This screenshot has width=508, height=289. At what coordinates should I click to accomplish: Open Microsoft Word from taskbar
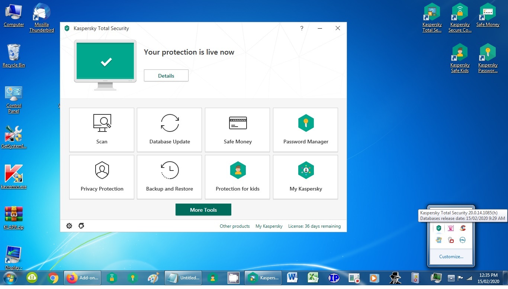pos(292,278)
